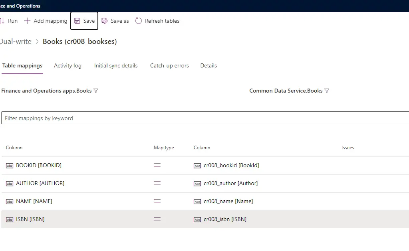Click the Map type column header
The height and width of the screenshot is (251, 409).
164,148
